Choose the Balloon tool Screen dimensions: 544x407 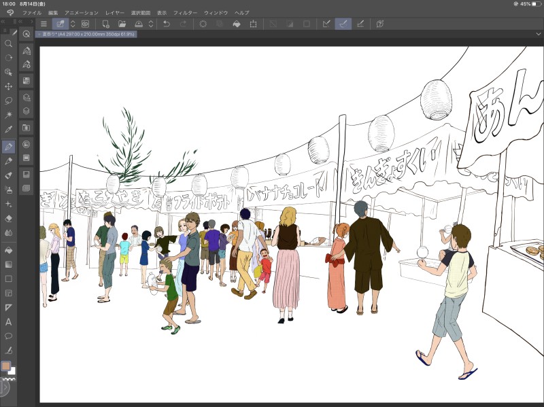coord(9,336)
